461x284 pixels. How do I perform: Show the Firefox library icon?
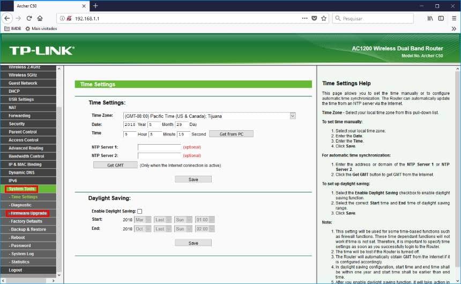430,18
